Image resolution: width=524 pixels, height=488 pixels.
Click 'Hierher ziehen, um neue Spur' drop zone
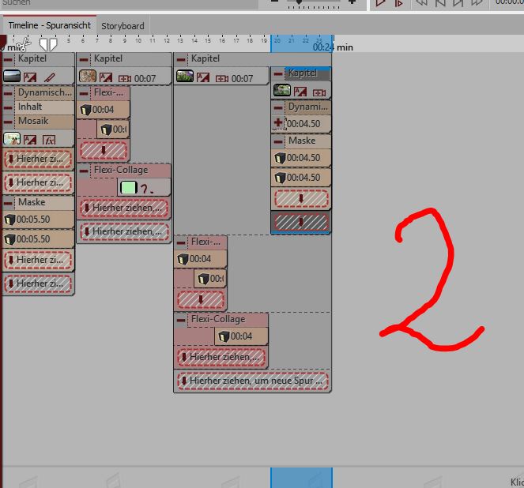[x=252, y=381]
